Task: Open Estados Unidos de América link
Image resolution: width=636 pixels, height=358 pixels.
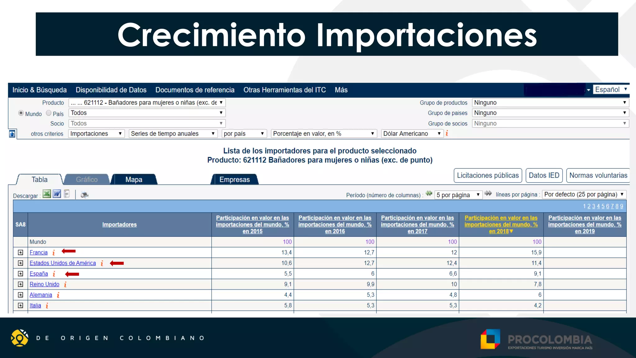Action: pos(63,263)
